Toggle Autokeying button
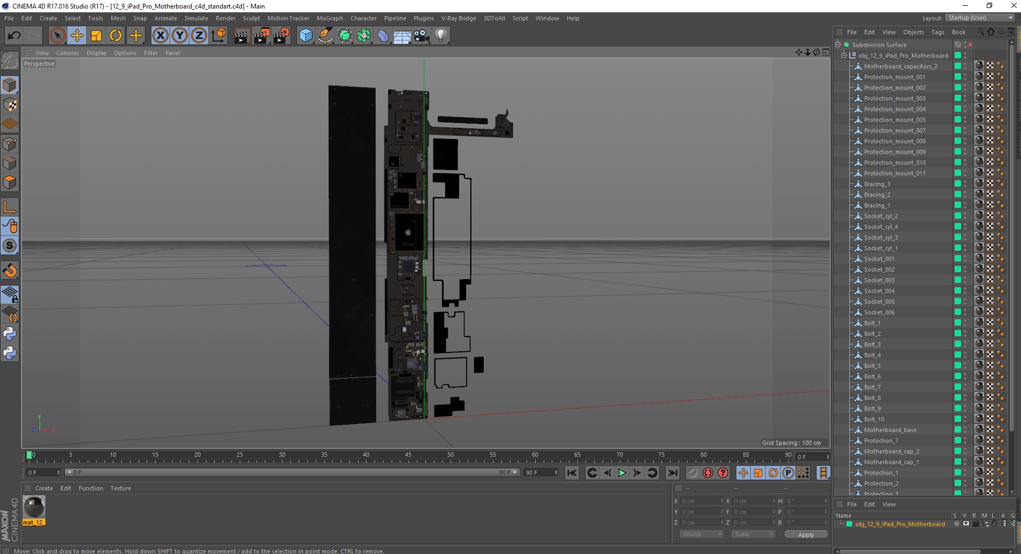This screenshot has width=1021, height=554. click(x=708, y=473)
